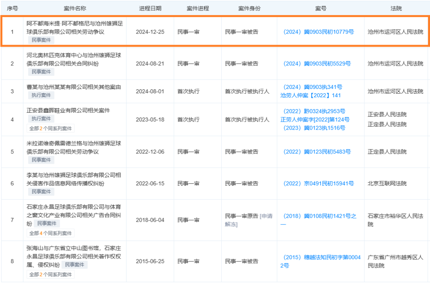
Task: Click 民事一审被告 in row 8
Action: coord(242,261)
